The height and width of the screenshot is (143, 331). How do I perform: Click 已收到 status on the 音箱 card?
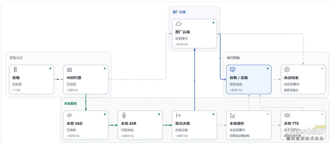coord(17,84)
